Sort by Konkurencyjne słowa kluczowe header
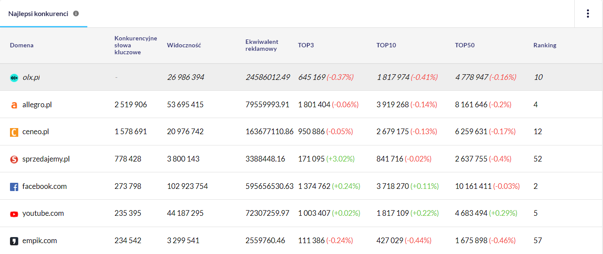The width and height of the screenshot is (603, 254). coord(136,45)
